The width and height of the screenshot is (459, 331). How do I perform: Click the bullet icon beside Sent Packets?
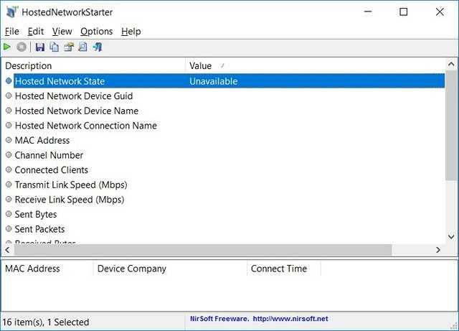pyautogui.click(x=9, y=228)
